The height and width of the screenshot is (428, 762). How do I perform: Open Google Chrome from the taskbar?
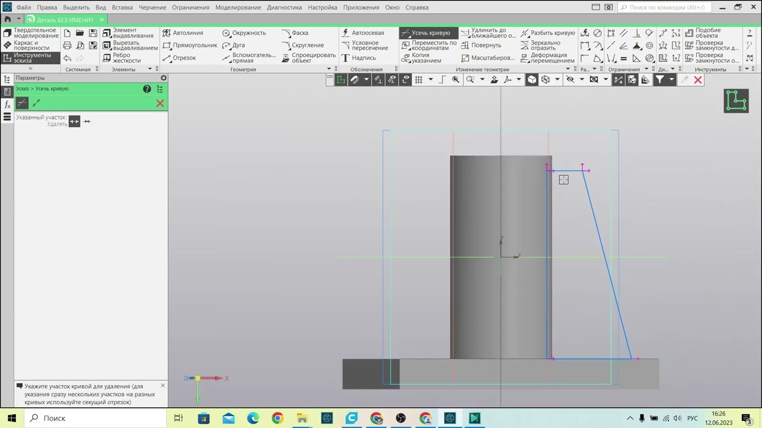pyautogui.click(x=277, y=418)
